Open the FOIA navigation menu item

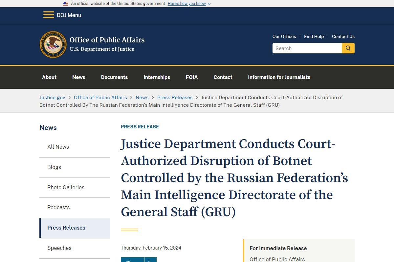pos(192,77)
